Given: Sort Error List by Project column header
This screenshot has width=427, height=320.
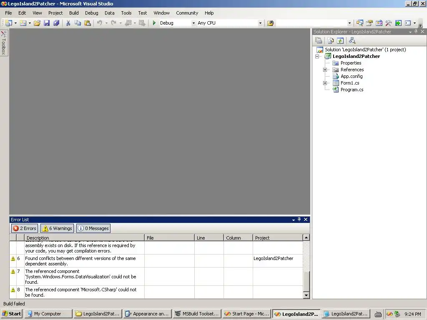Looking at the screenshot, I should pos(277,238).
